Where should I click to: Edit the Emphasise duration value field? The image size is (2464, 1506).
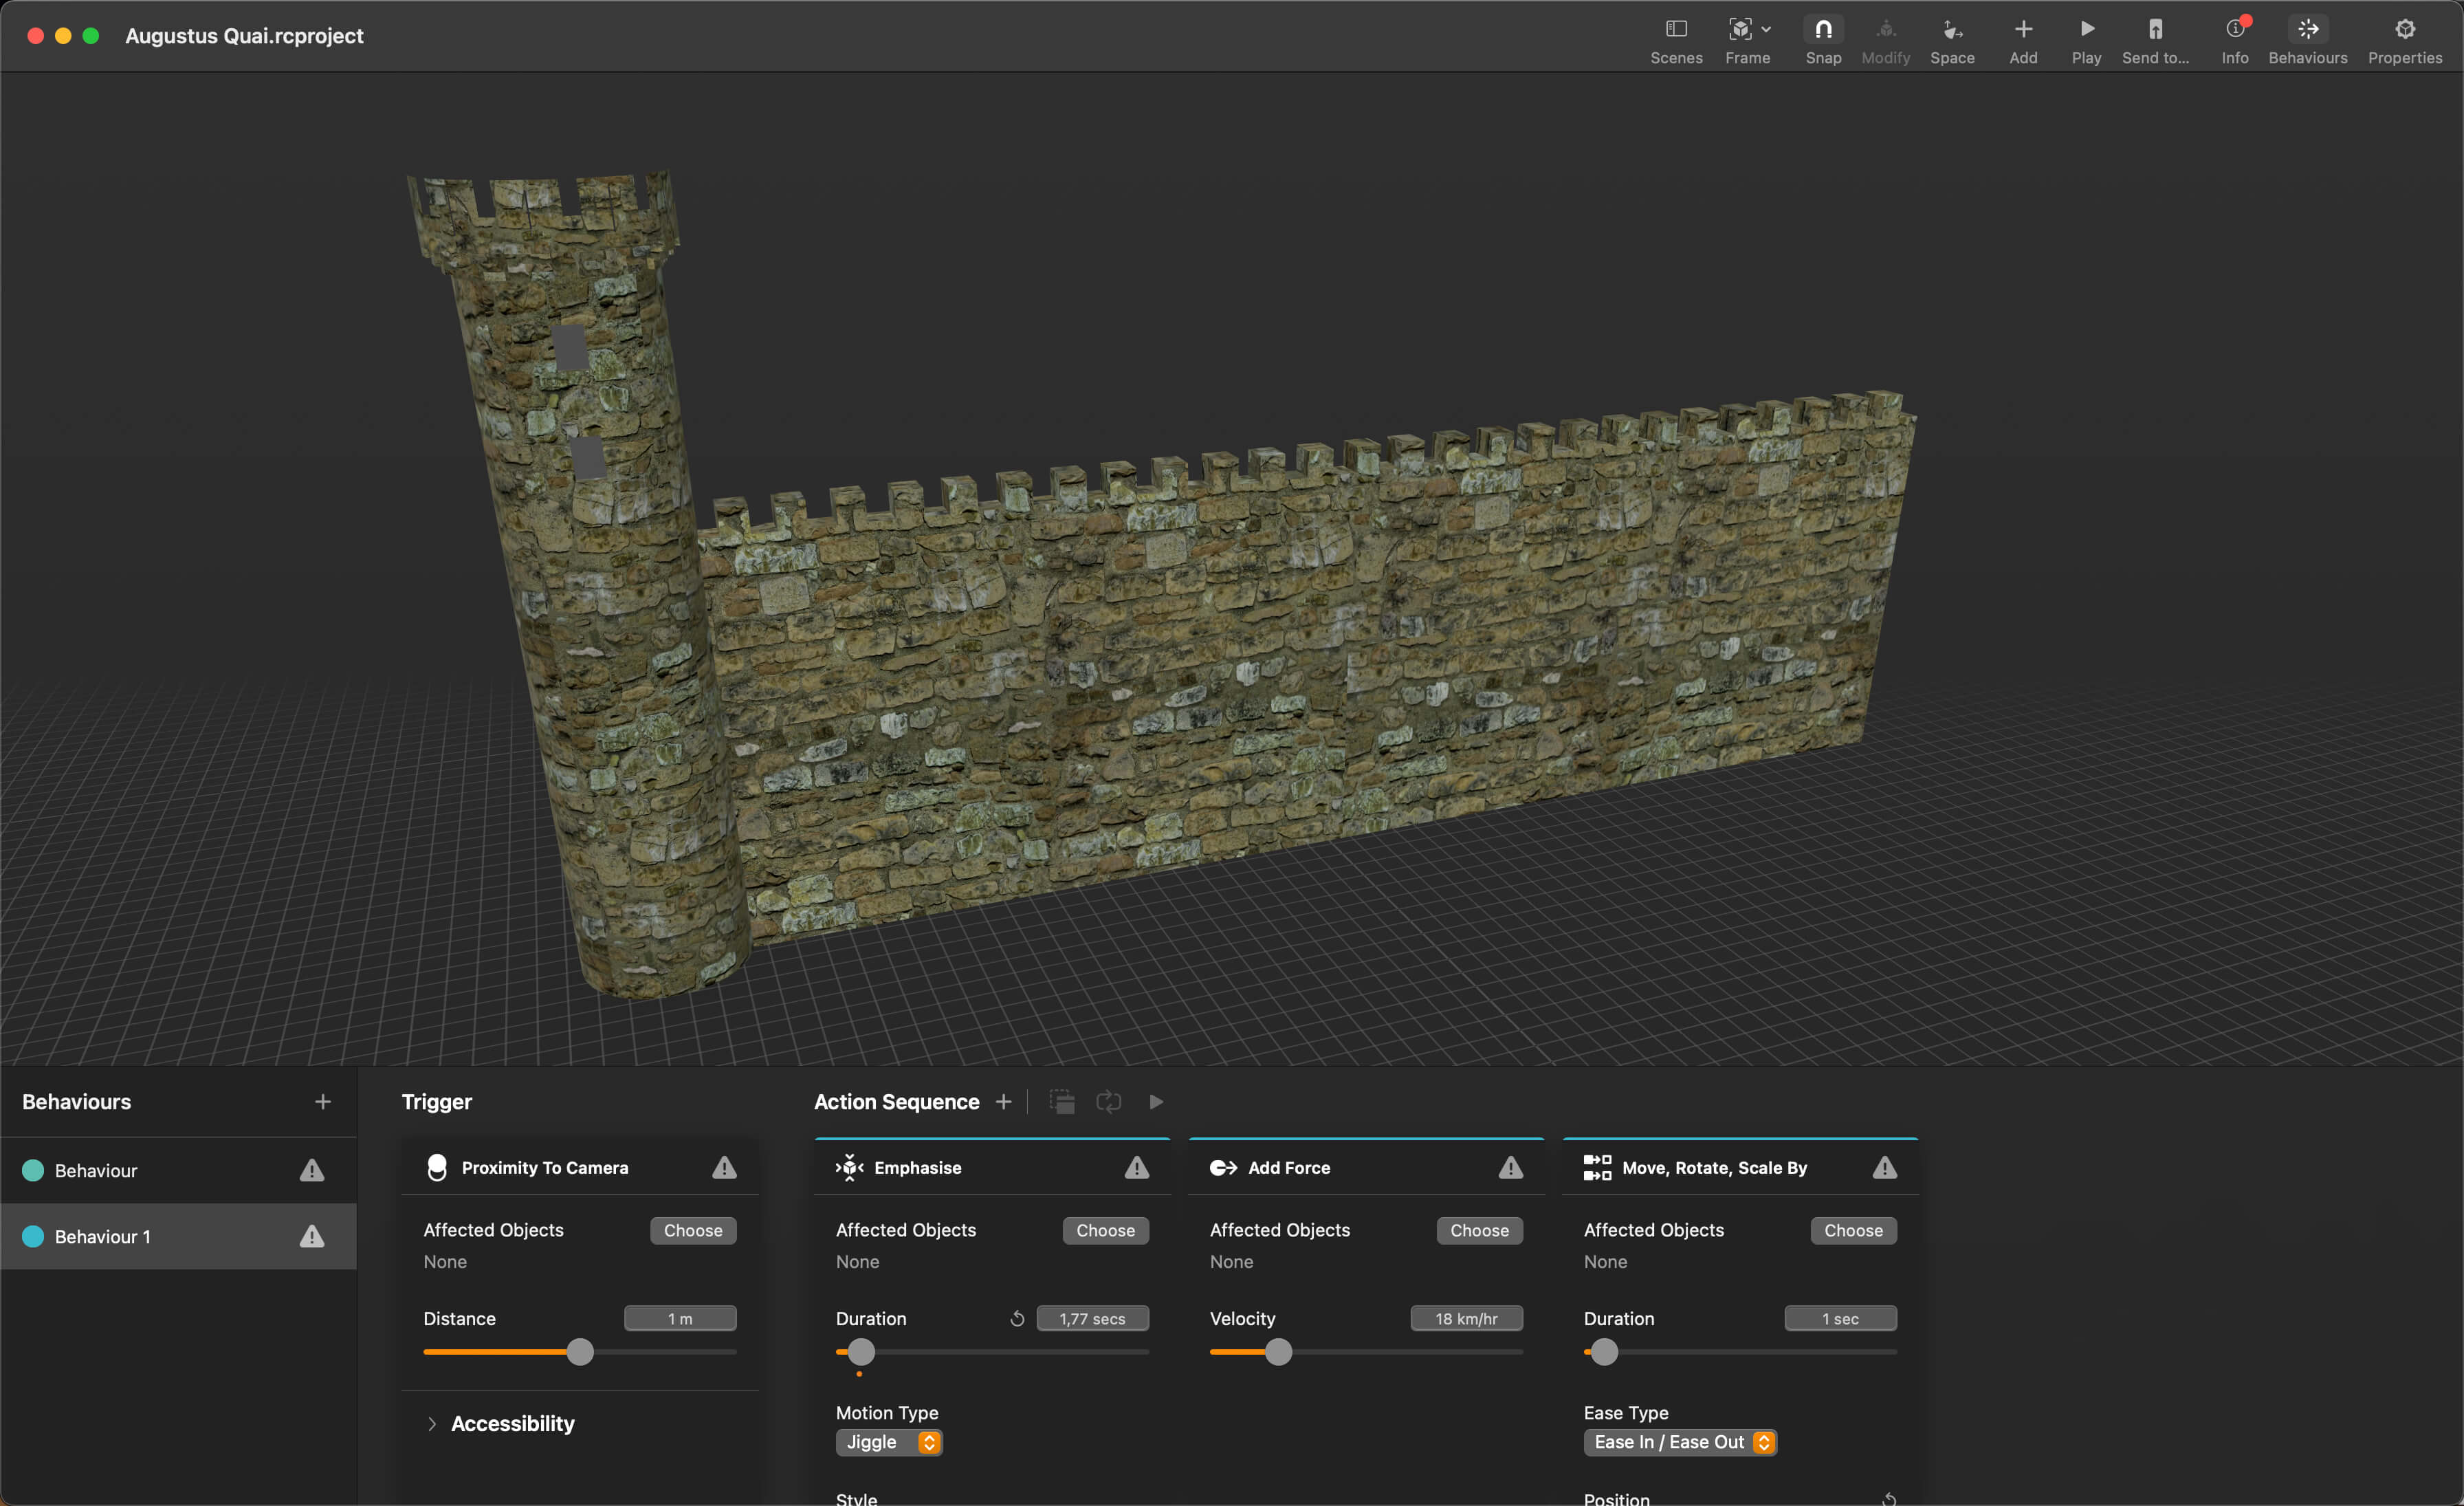1092,1318
